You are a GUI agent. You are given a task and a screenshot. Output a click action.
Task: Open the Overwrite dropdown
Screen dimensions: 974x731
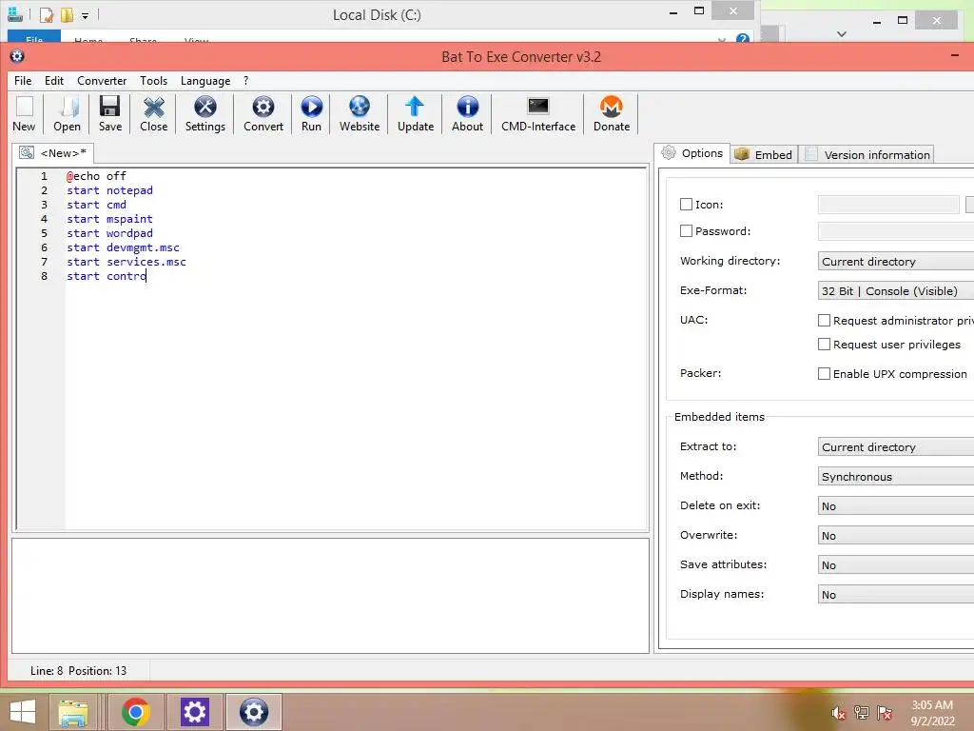point(896,536)
